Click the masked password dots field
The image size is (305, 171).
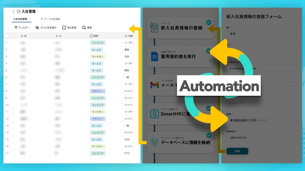262,103
